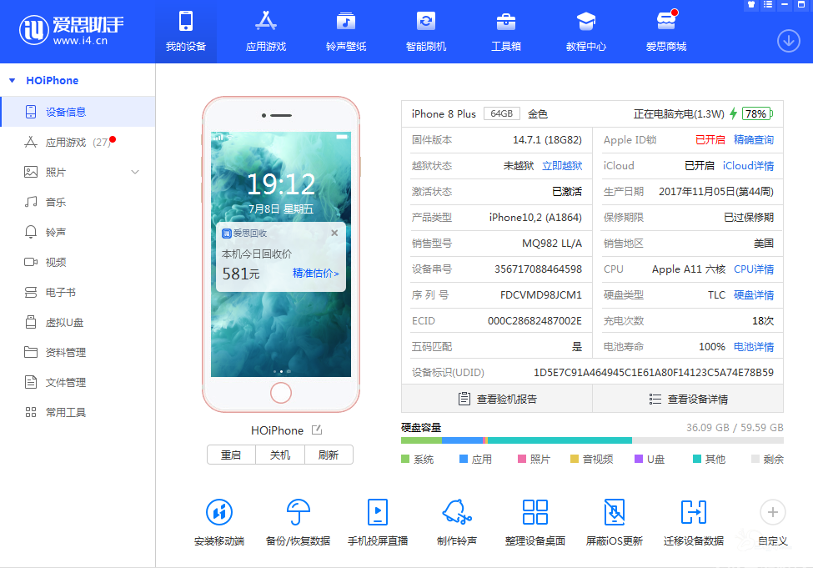This screenshot has height=573, width=813.
Task: Open 音乐 in the sidebar
Action: click(x=78, y=202)
